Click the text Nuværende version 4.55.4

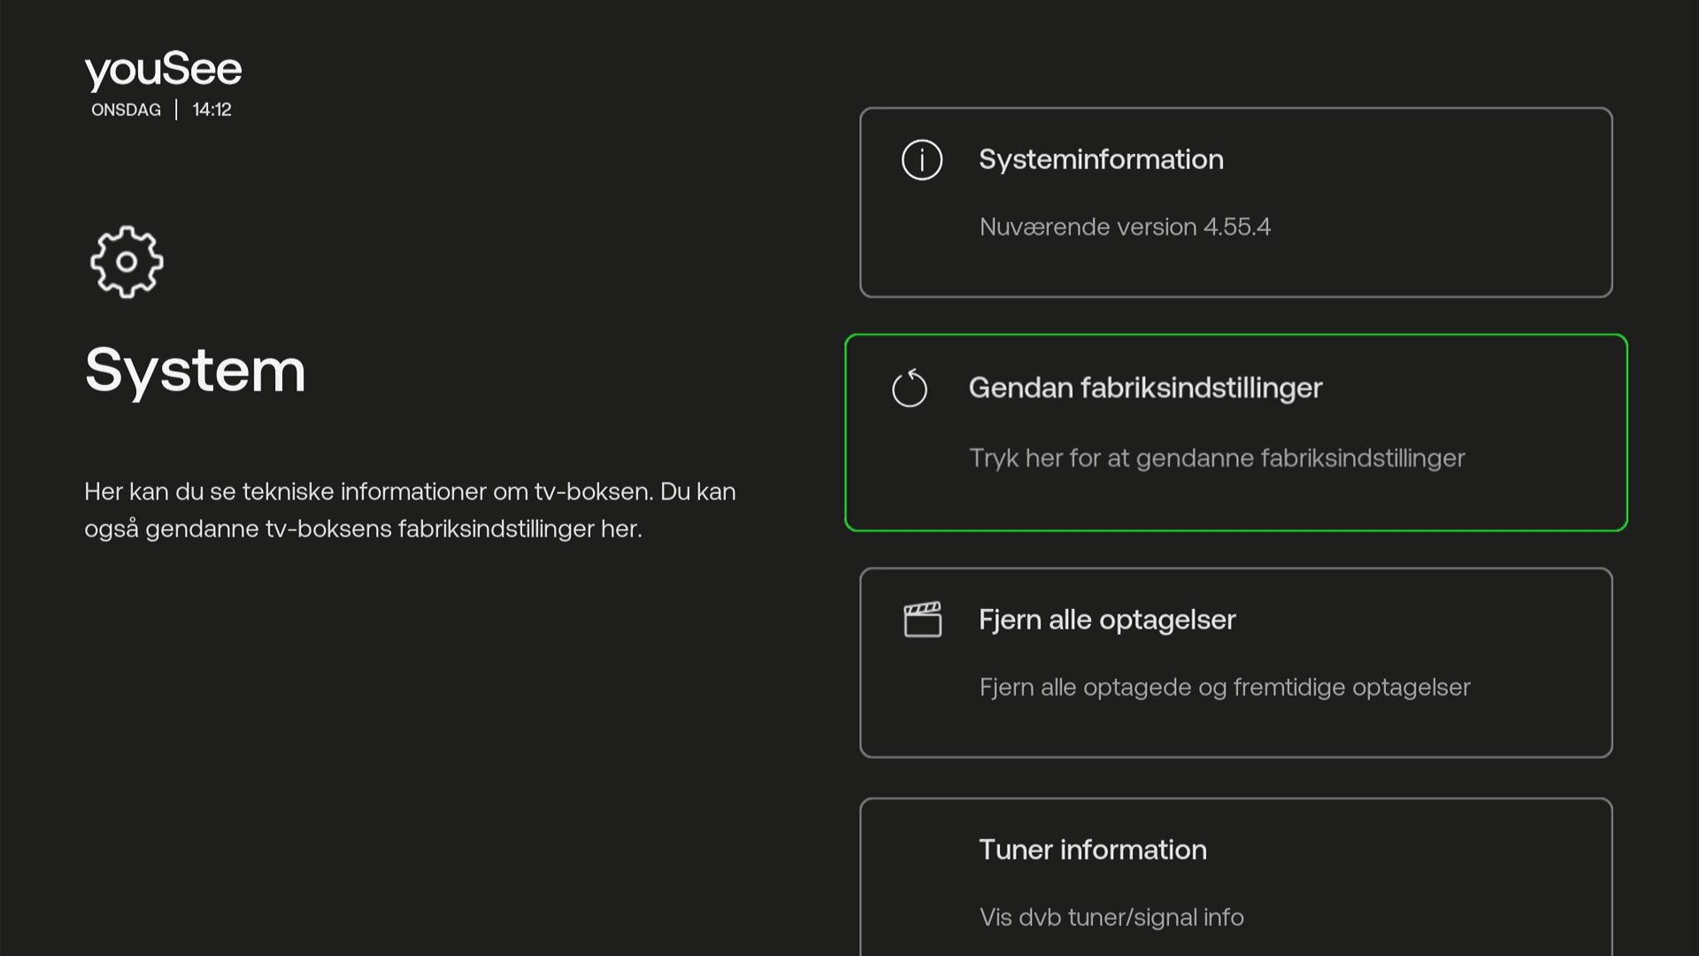1125,227
